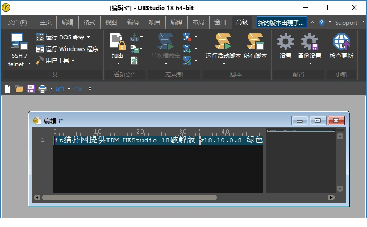Image resolution: width=367 pixels, height=227 pixels.
Task: Switch to the 编码 ribbon tab
Action: point(133,22)
